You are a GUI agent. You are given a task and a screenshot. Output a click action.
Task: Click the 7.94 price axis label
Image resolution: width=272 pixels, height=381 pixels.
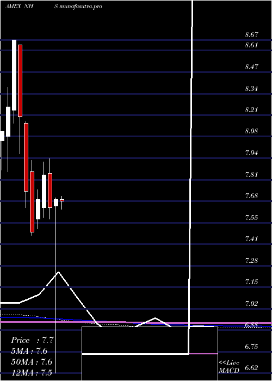click(251, 153)
